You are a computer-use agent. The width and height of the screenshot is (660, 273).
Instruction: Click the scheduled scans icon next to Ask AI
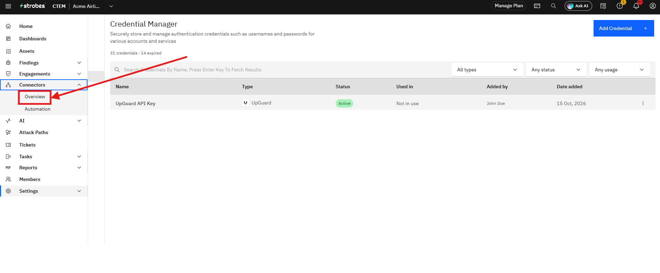click(603, 6)
